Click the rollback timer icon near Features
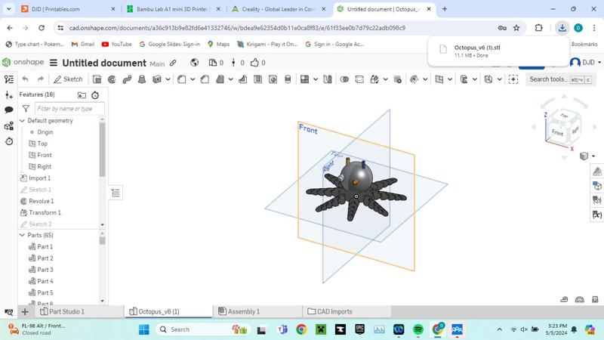This screenshot has width=604, height=340. point(95,95)
